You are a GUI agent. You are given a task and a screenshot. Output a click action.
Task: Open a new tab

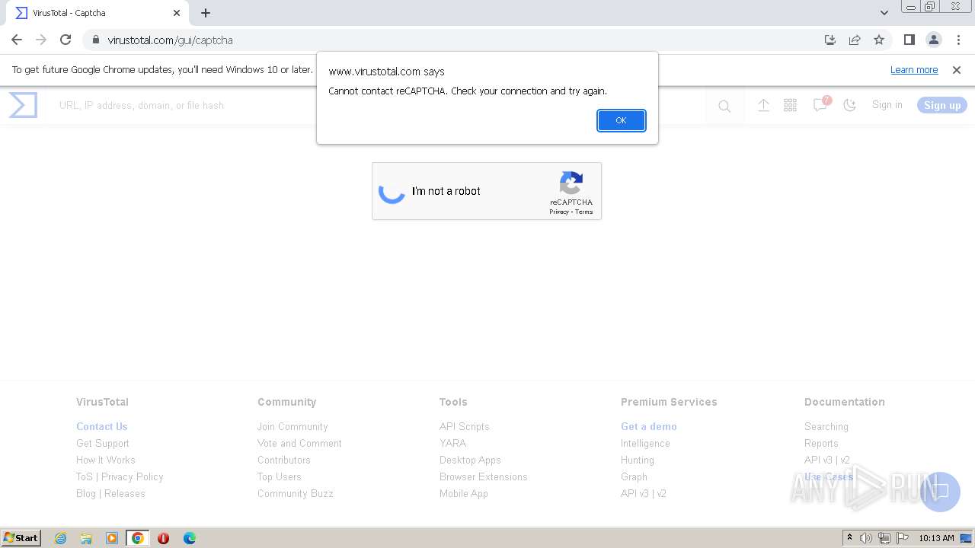tap(206, 13)
